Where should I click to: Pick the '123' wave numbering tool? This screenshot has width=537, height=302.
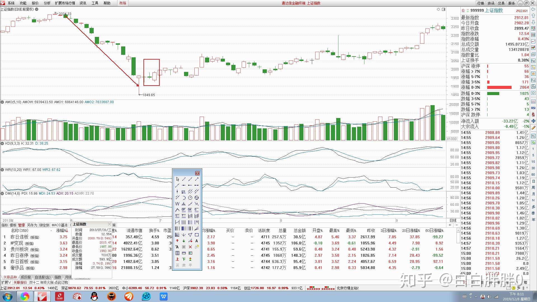click(x=183, y=191)
